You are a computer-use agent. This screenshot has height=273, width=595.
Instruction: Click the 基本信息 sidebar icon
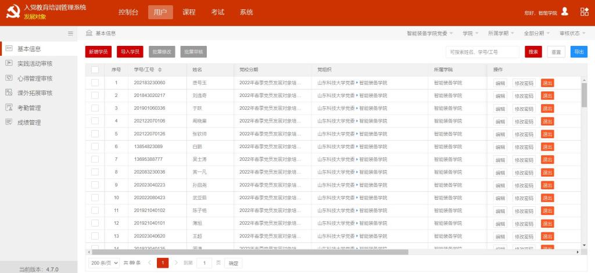click(9, 49)
